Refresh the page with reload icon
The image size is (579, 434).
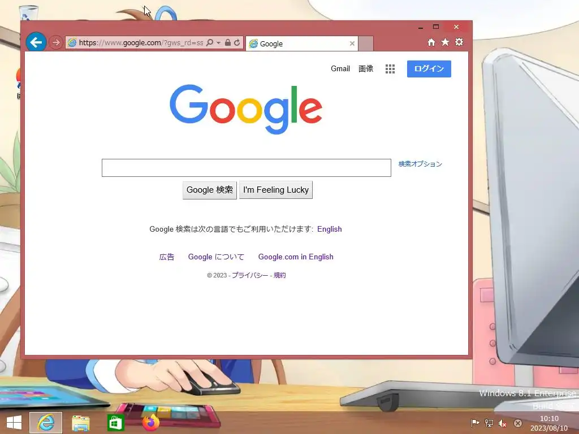(x=237, y=42)
